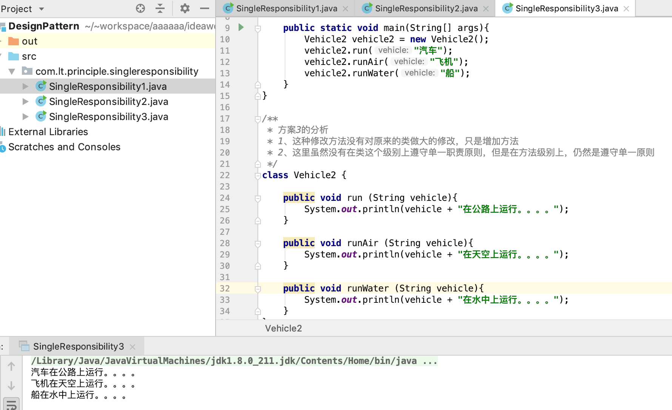Fold the run method at line 24
The height and width of the screenshot is (410, 672).
[x=258, y=198]
